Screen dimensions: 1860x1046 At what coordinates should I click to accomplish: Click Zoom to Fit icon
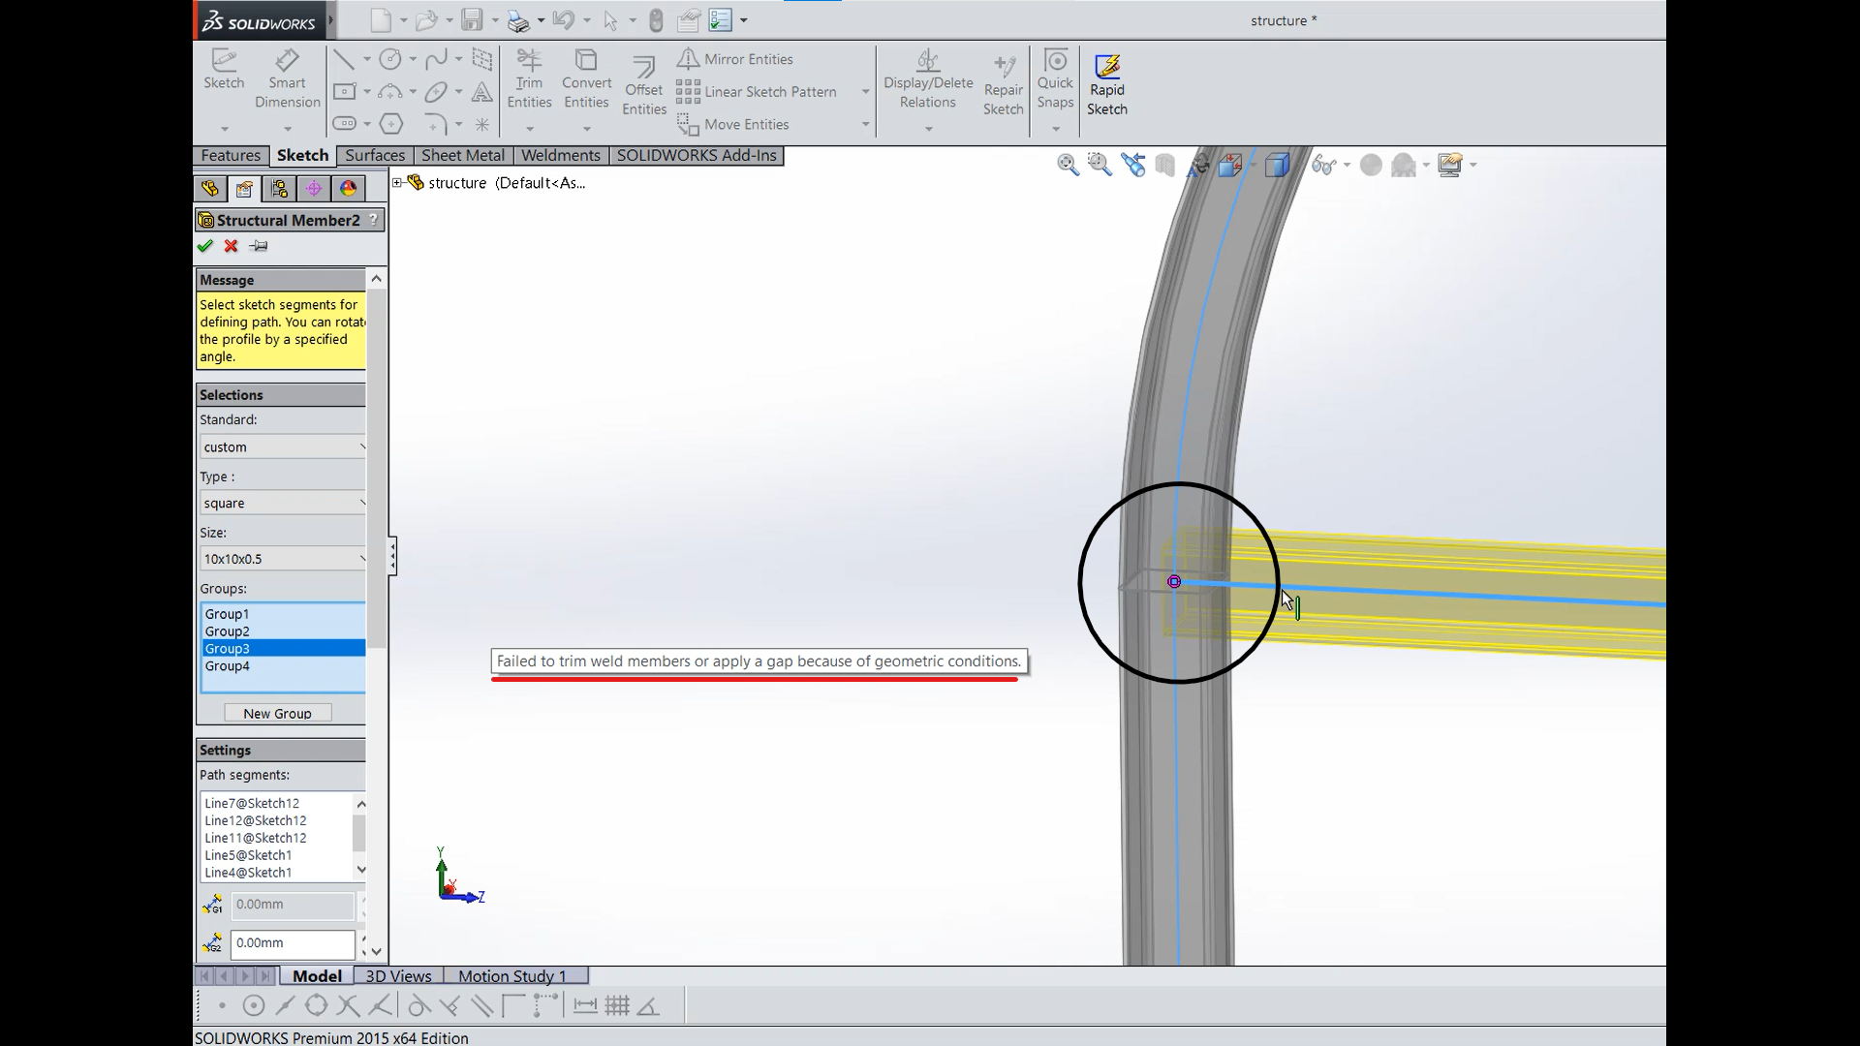[1068, 165]
